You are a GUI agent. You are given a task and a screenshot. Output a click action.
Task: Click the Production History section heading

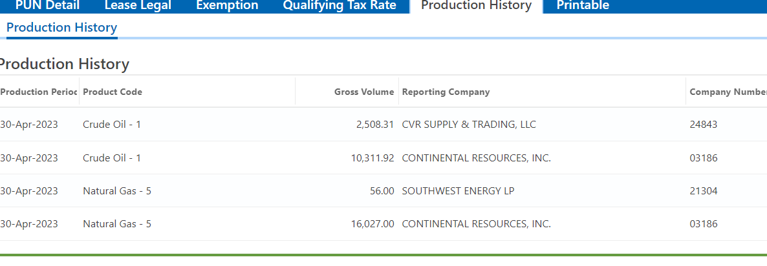[x=63, y=64]
